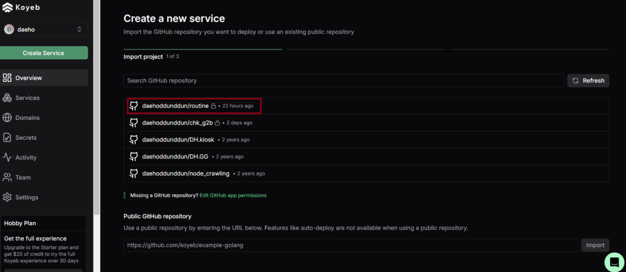Open Team in the sidebar
This screenshot has width=626, height=272.
(44, 177)
